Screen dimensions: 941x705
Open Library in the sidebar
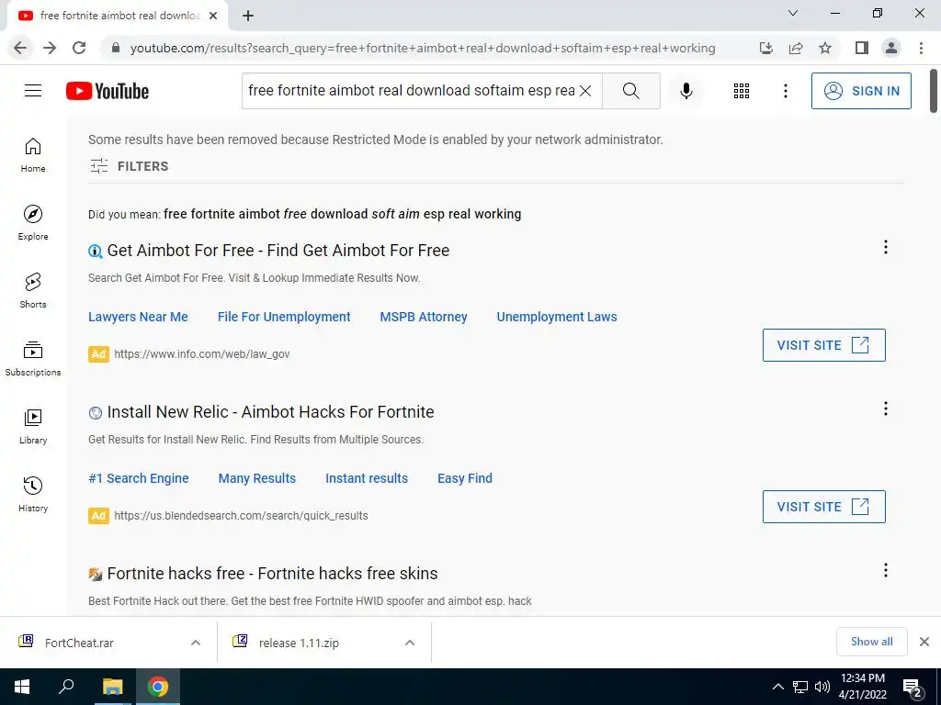pyautogui.click(x=33, y=426)
